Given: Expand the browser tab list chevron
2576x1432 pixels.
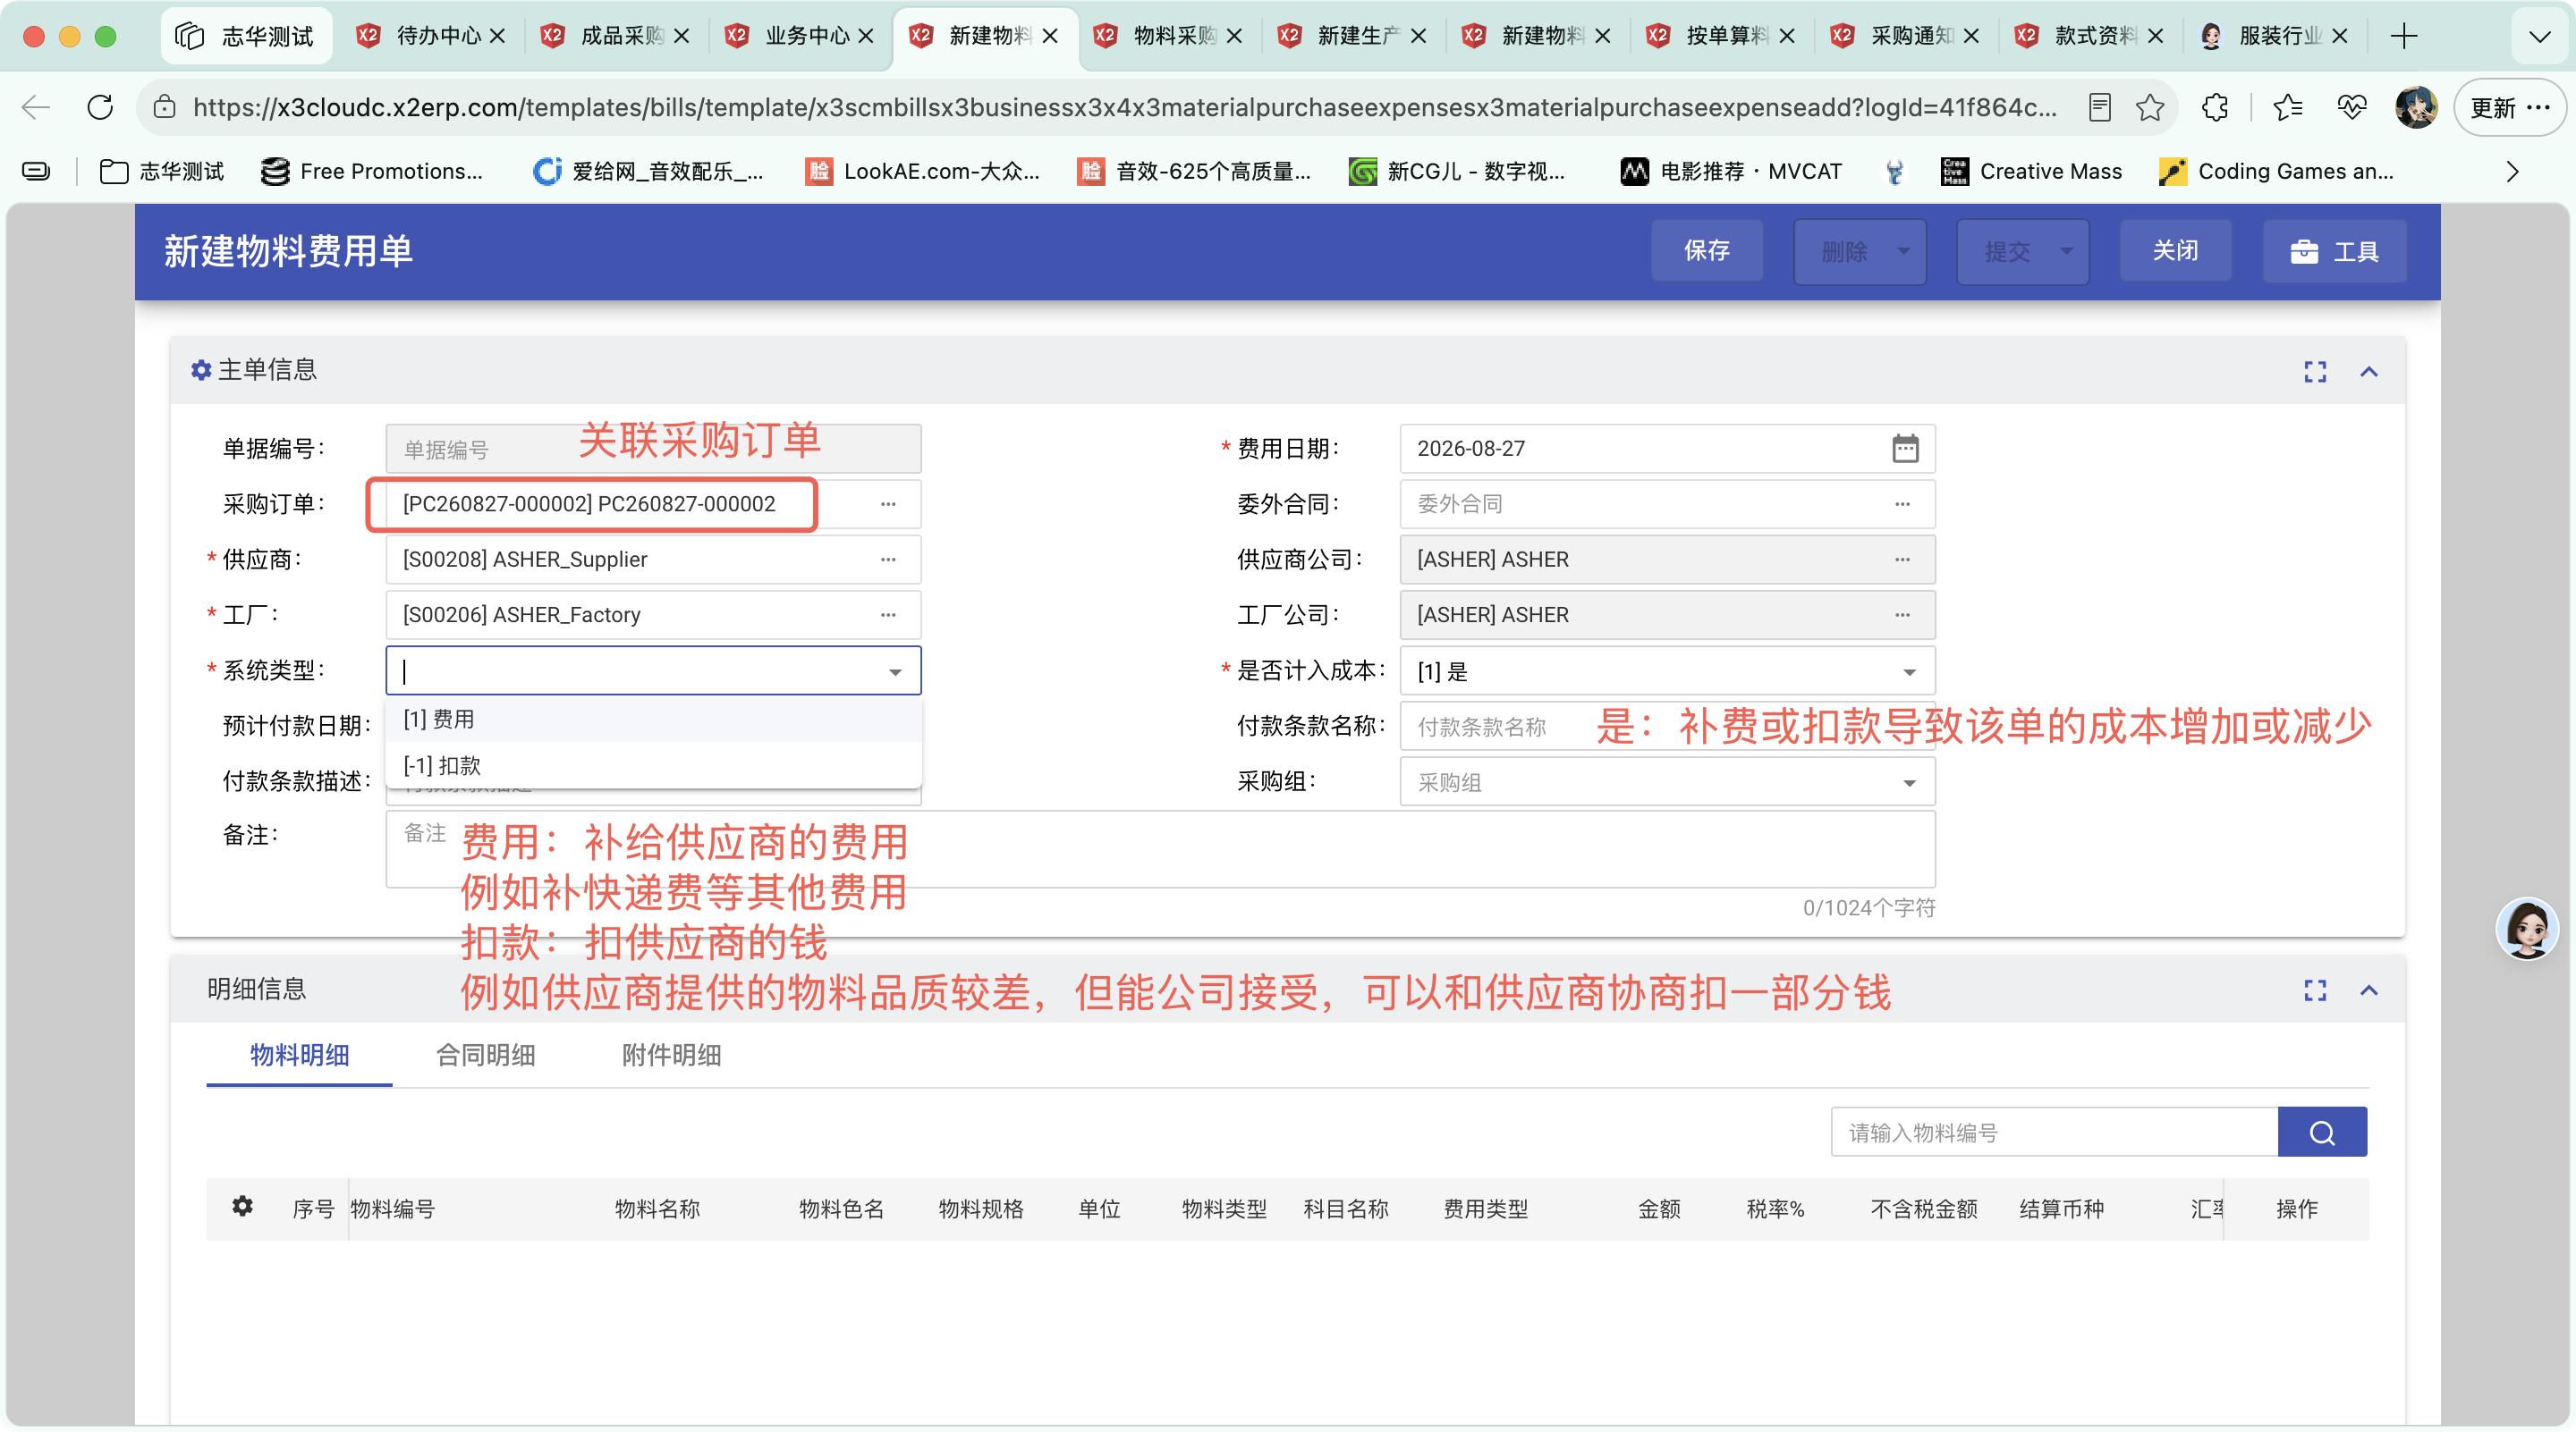Looking at the screenshot, I should coord(2540,37).
